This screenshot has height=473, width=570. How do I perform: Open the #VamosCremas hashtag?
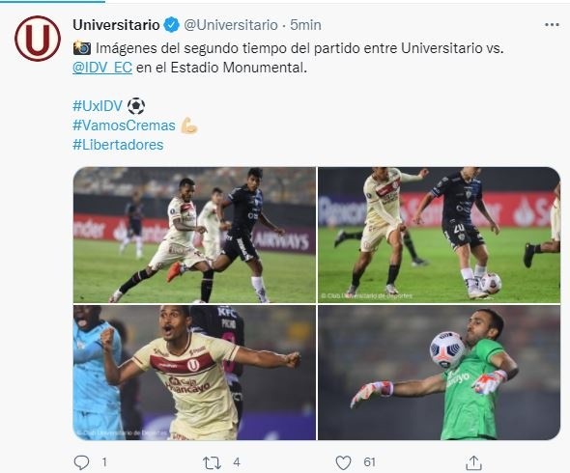(124, 125)
